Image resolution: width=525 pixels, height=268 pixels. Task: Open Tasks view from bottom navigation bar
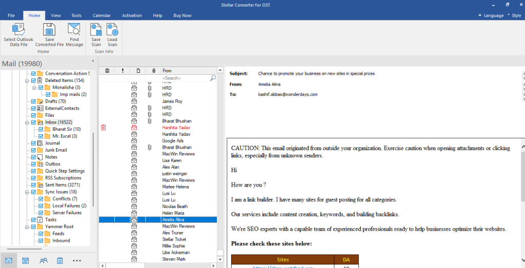click(60, 260)
